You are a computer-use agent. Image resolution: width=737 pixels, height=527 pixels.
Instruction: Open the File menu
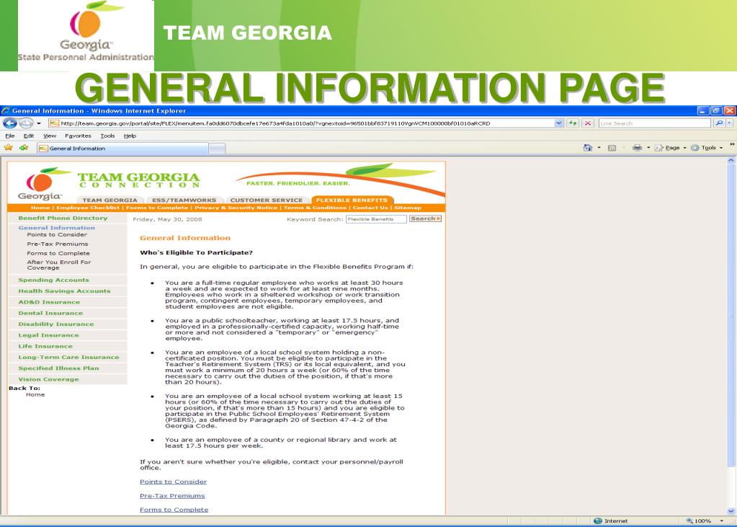click(x=10, y=136)
